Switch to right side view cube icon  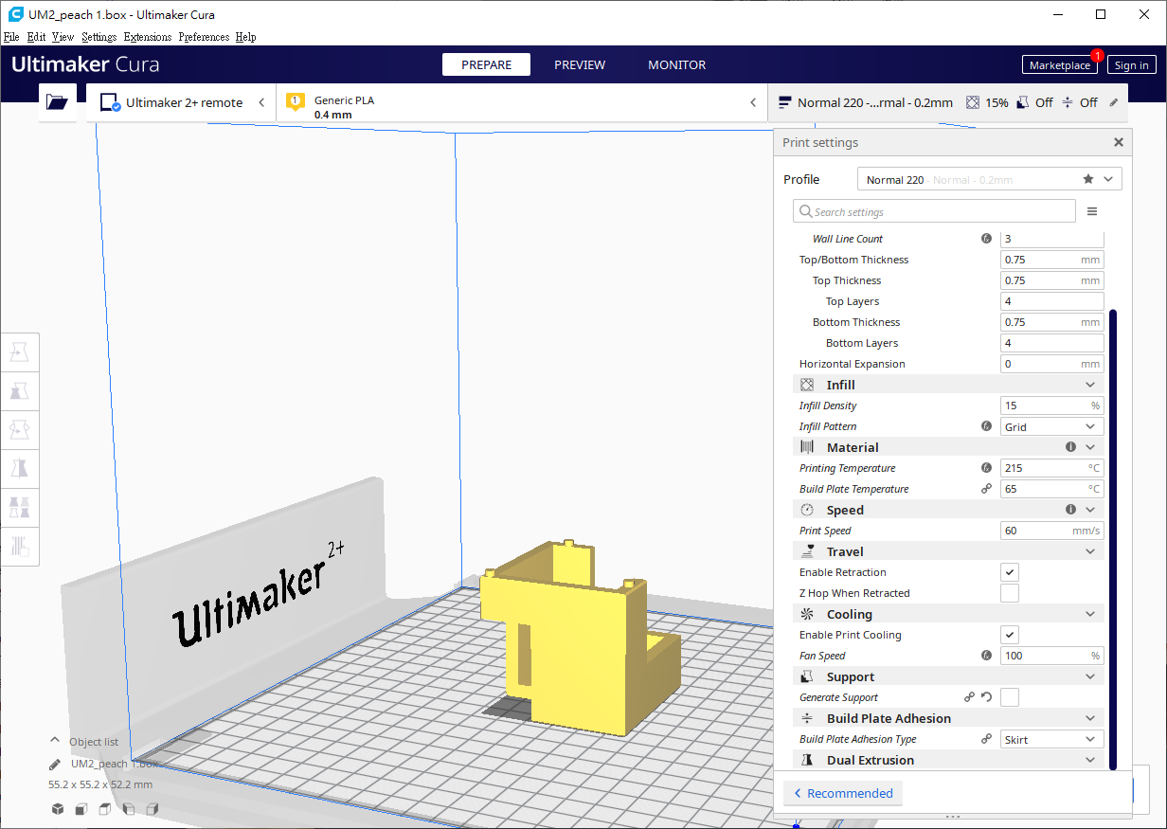[x=152, y=809]
